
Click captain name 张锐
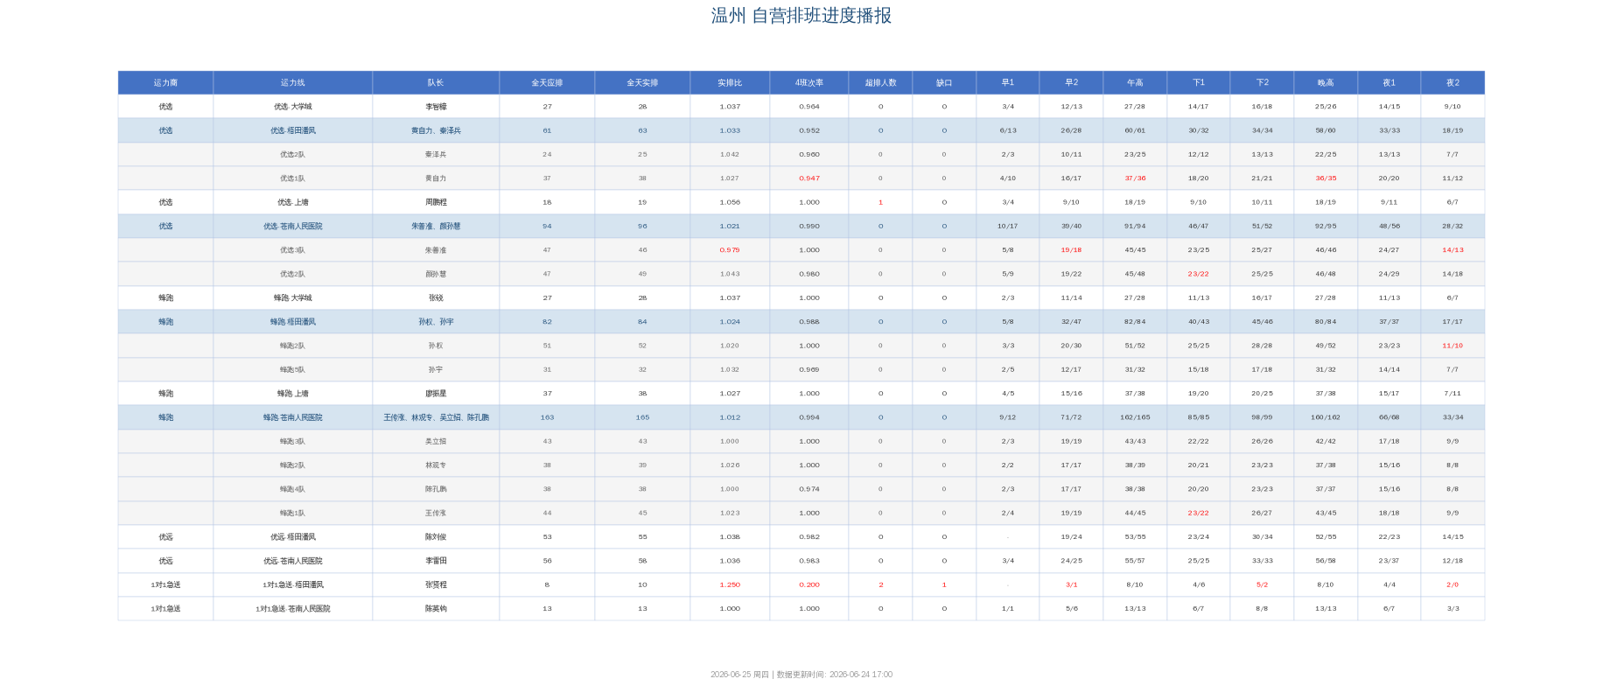pyautogui.click(x=436, y=297)
